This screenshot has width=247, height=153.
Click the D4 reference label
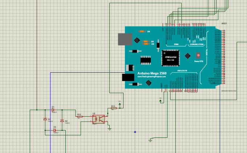(55, 127)
